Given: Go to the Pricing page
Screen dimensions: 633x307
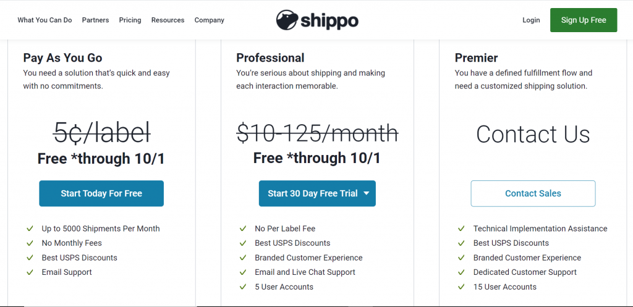Looking at the screenshot, I should click(x=130, y=20).
